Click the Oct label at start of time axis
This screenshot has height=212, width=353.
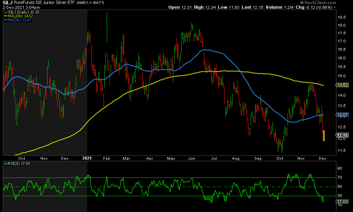(x=21, y=158)
